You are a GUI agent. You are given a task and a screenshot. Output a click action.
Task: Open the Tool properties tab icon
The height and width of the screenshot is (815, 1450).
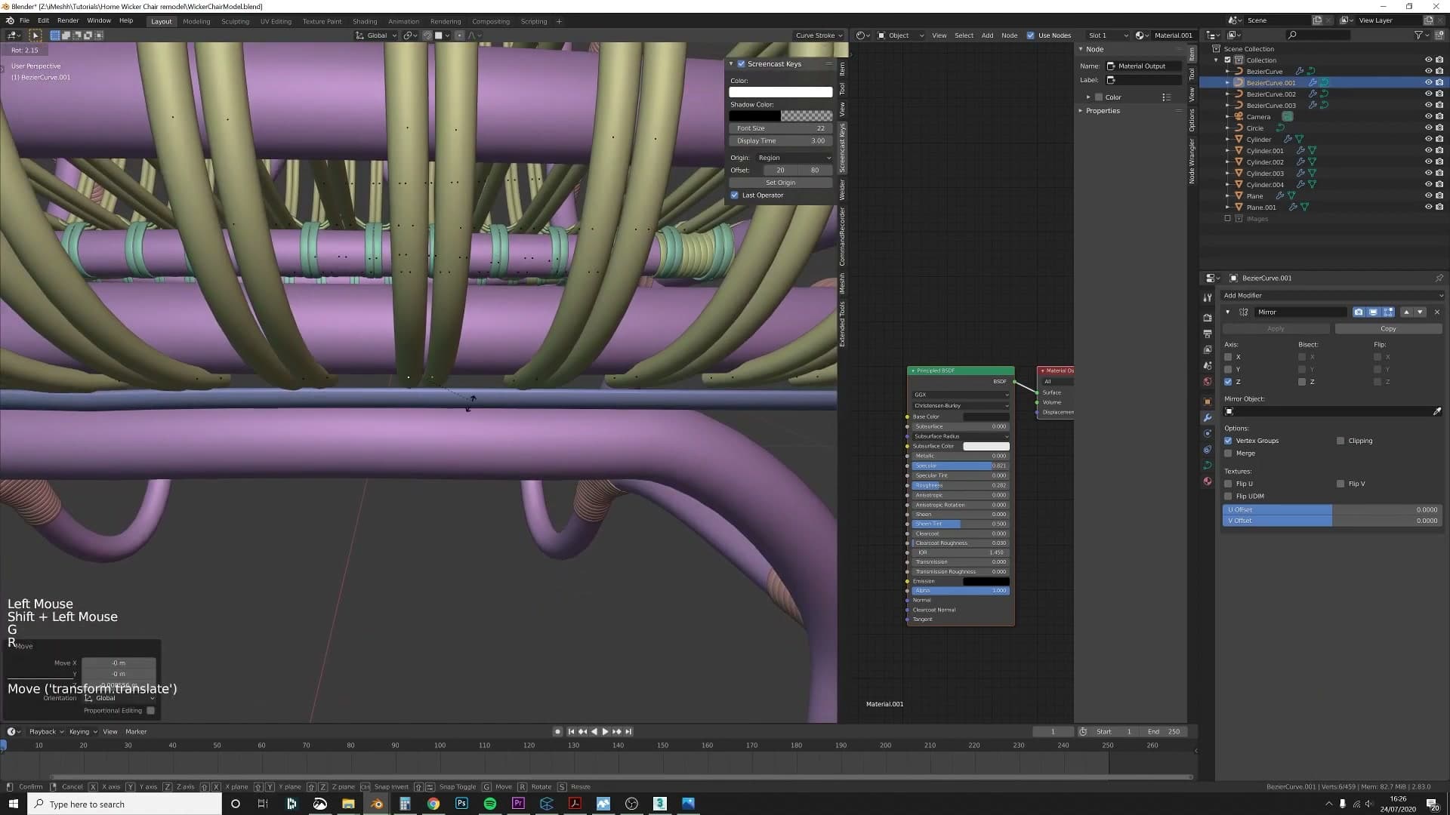(1208, 297)
